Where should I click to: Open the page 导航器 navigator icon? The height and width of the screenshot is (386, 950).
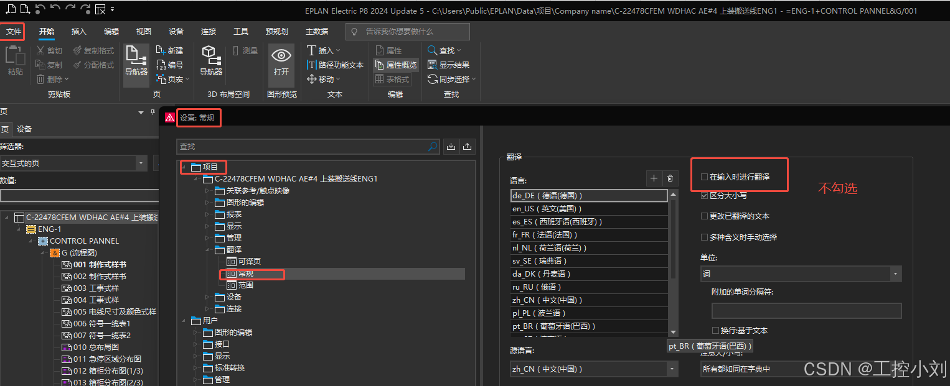[136, 55]
